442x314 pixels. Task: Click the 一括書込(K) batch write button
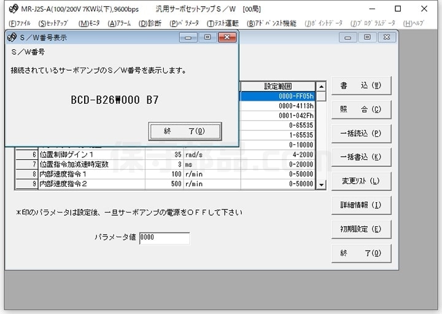[x=361, y=157]
